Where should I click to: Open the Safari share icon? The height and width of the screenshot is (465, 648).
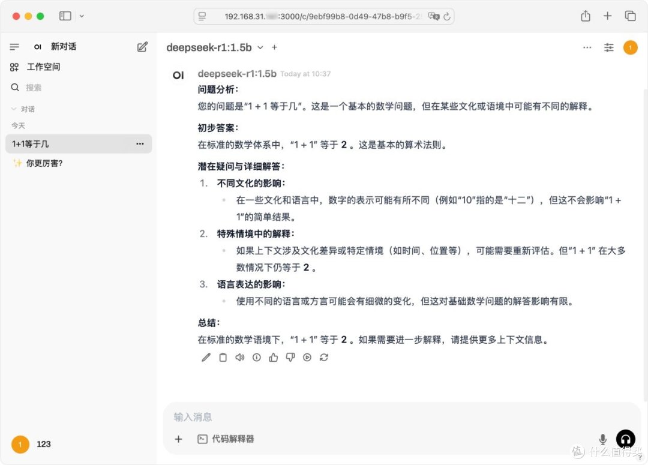pos(586,16)
